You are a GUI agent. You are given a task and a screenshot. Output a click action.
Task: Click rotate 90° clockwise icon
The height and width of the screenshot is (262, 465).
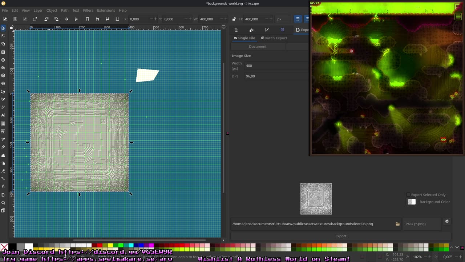point(56,19)
